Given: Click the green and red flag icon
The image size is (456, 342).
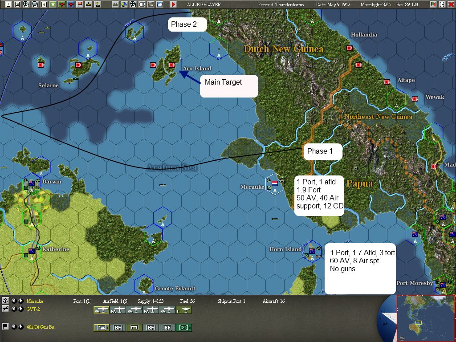Looking at the screenshot, I should click(x=433, y=4).
